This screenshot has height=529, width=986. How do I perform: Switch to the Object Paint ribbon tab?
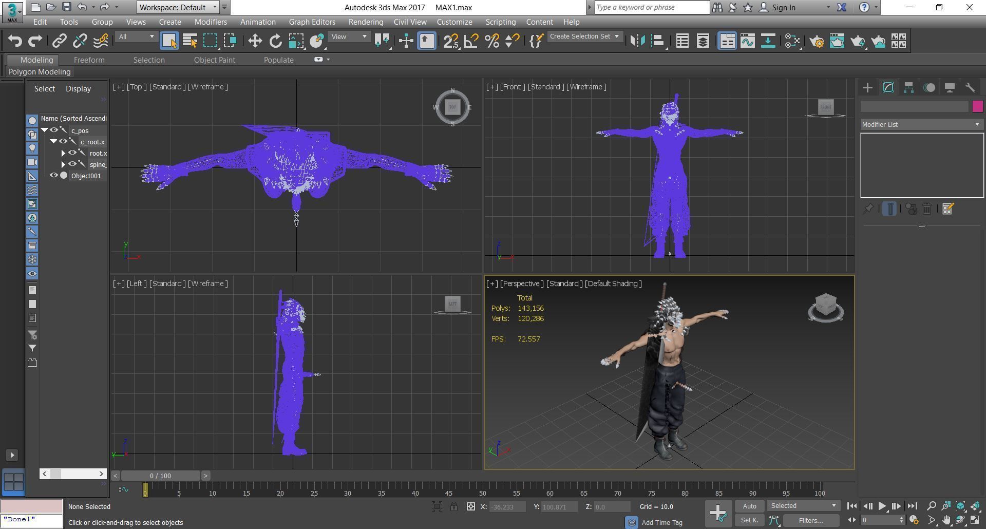point(214,60)
